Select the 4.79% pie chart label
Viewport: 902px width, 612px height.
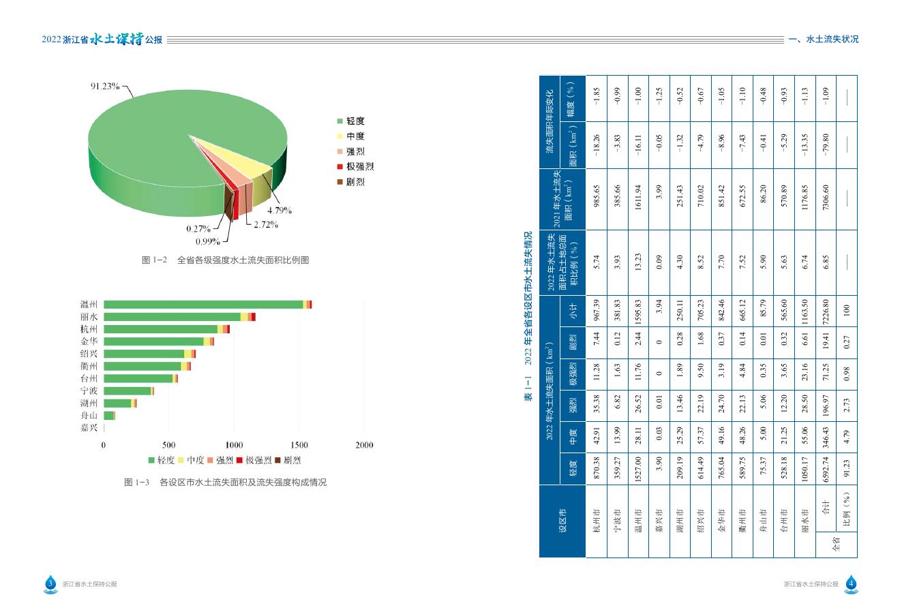point(280,210)
